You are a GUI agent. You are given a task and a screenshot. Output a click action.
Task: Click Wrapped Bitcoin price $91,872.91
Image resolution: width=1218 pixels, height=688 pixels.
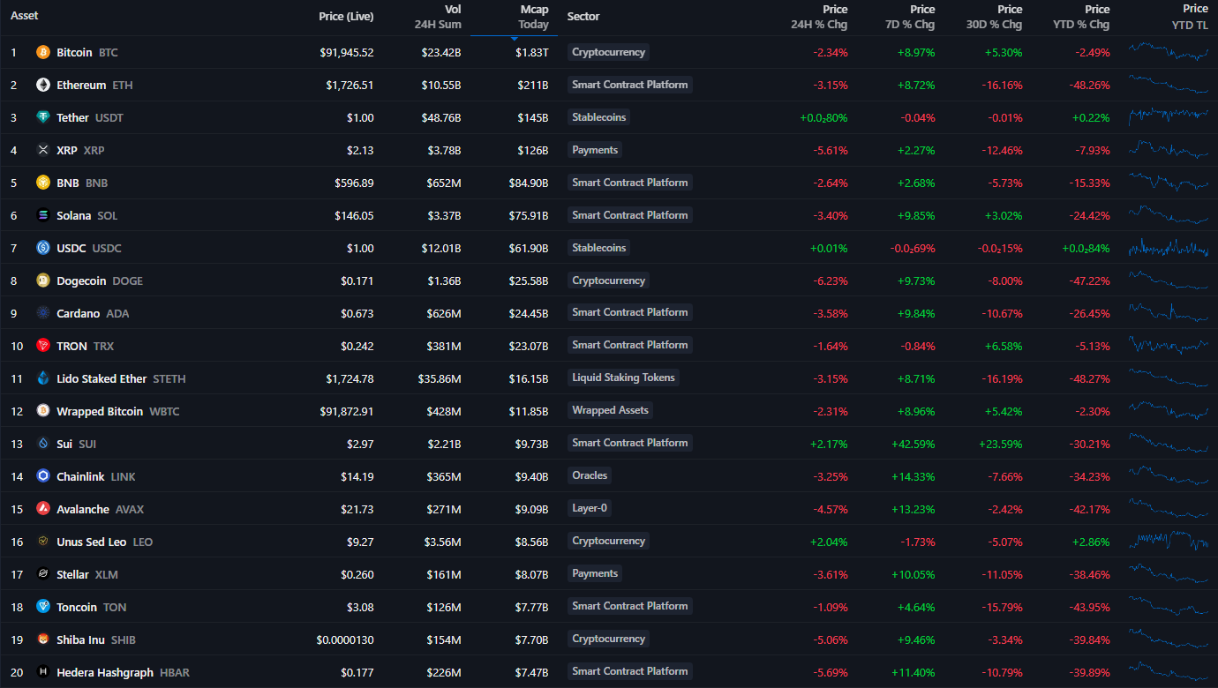(348, 412)
